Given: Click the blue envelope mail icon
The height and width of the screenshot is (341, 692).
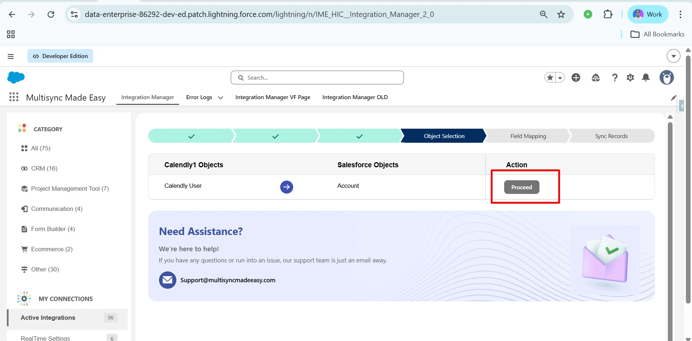Looking at the screenshot, I should tap(168, 280).
